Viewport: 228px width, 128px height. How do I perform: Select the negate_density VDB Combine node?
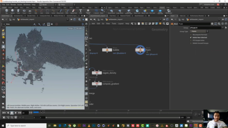click(97, 73)
